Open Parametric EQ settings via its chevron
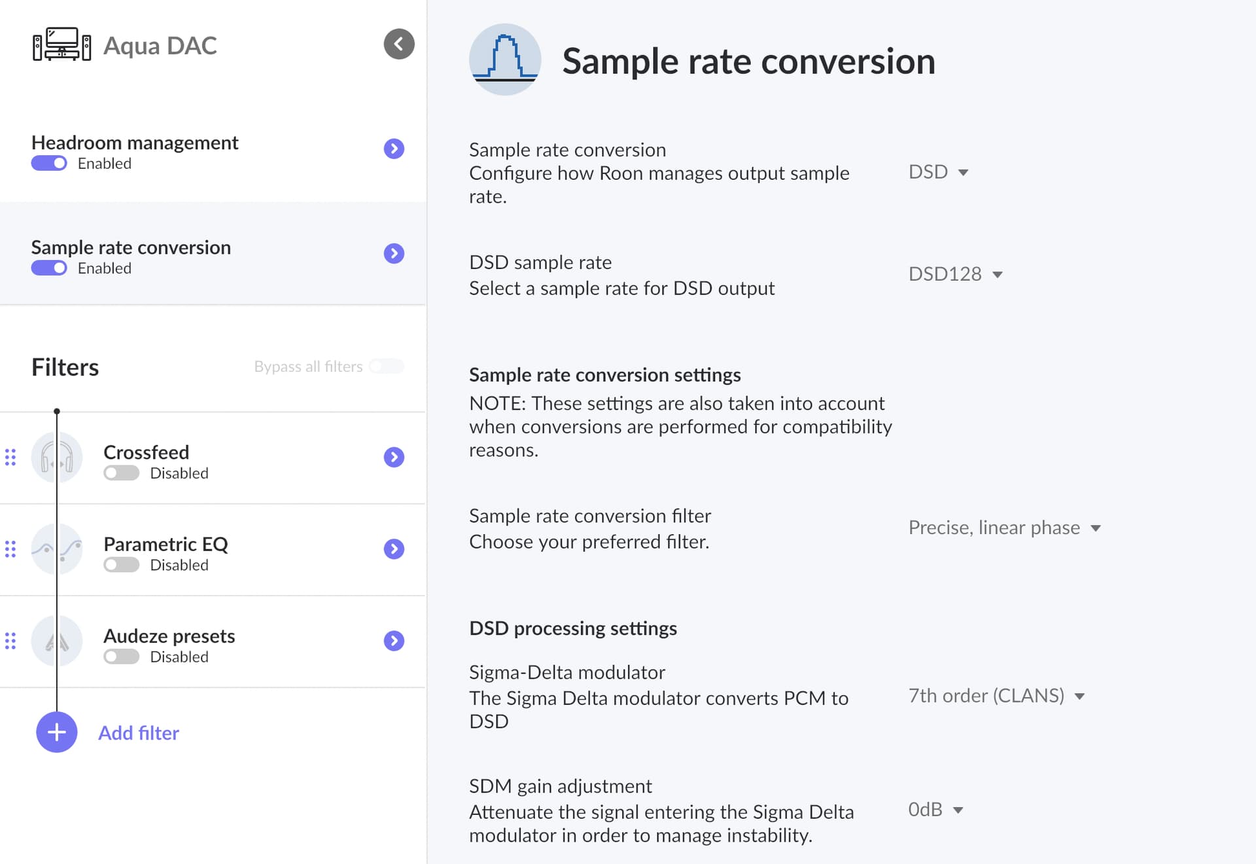Viewport: 1256px width, 864px height. pyautogui.click(x=393, y=549)
